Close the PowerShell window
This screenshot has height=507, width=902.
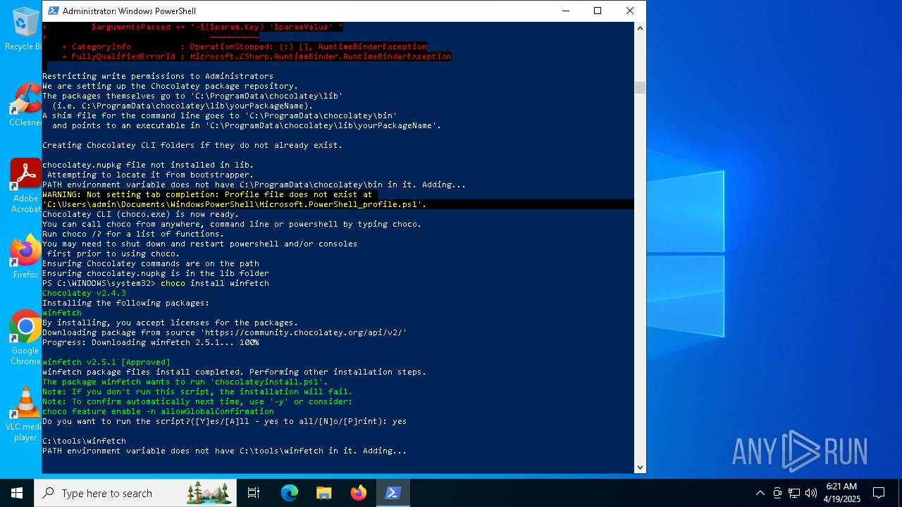(x=630, y=11)
